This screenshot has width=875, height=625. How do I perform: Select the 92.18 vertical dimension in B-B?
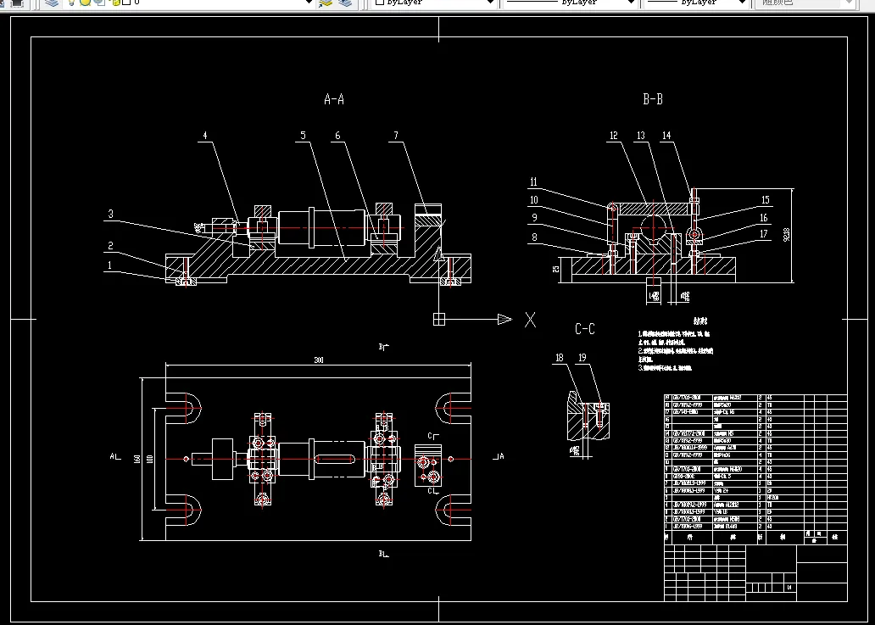tap(787, 235)
